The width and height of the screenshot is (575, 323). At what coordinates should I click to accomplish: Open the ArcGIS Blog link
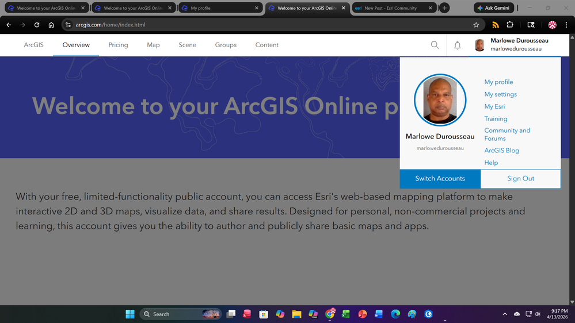pos(502,151)
